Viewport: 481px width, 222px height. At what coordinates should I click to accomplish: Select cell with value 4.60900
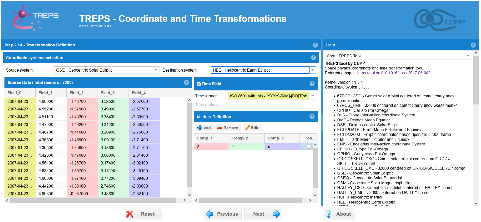click(51, 101)
